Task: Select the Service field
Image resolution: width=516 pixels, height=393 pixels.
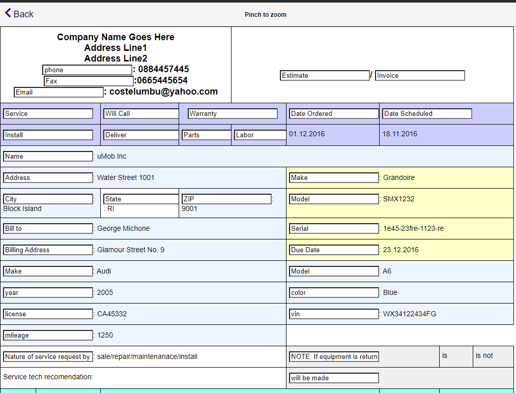Action: pos(48,113)
